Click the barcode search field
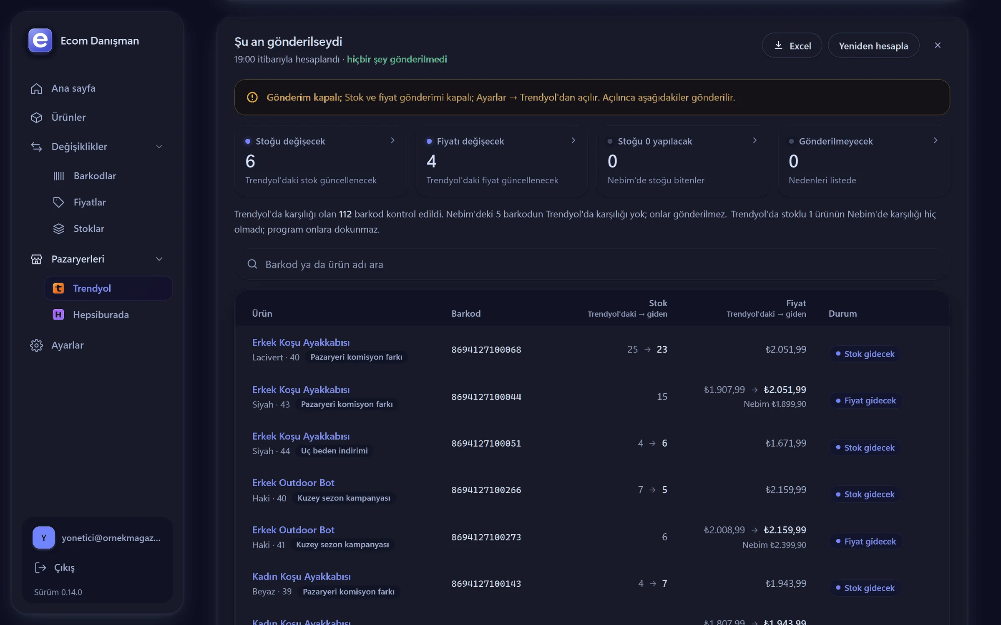This screenshot has height=625, width=1001. click(592, 264)
